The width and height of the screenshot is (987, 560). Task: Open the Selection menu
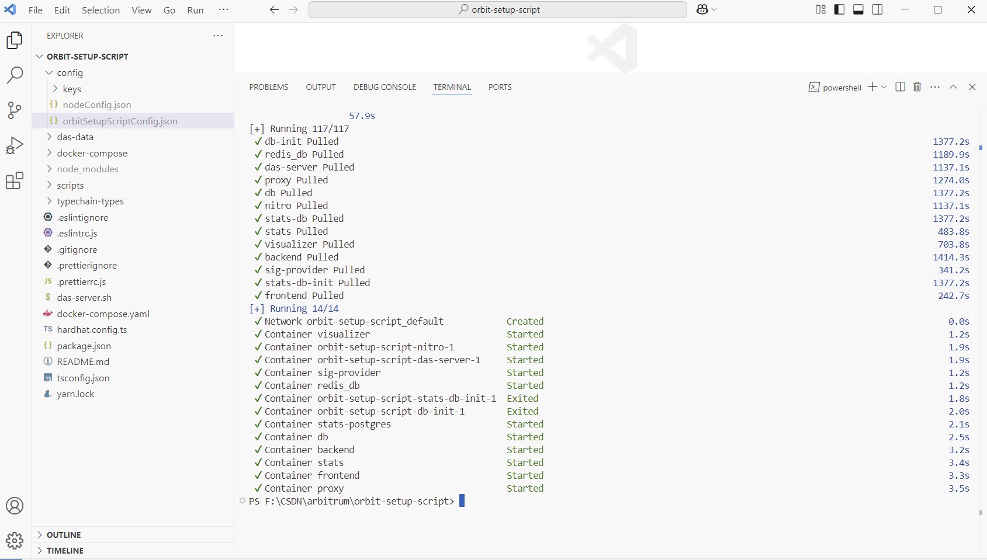101,10
